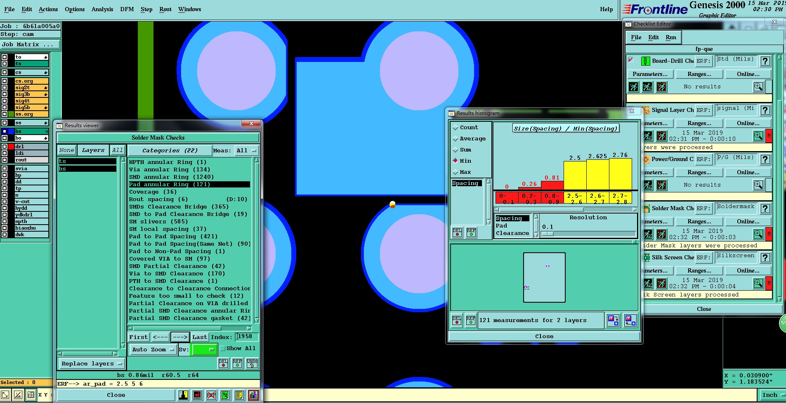Open the Help menu

tap(607, 9)
